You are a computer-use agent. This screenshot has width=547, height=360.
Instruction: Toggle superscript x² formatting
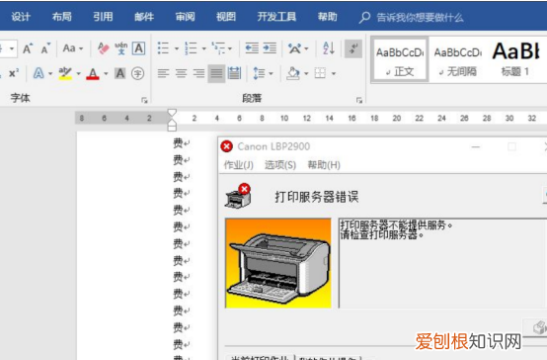pos(14,73)
